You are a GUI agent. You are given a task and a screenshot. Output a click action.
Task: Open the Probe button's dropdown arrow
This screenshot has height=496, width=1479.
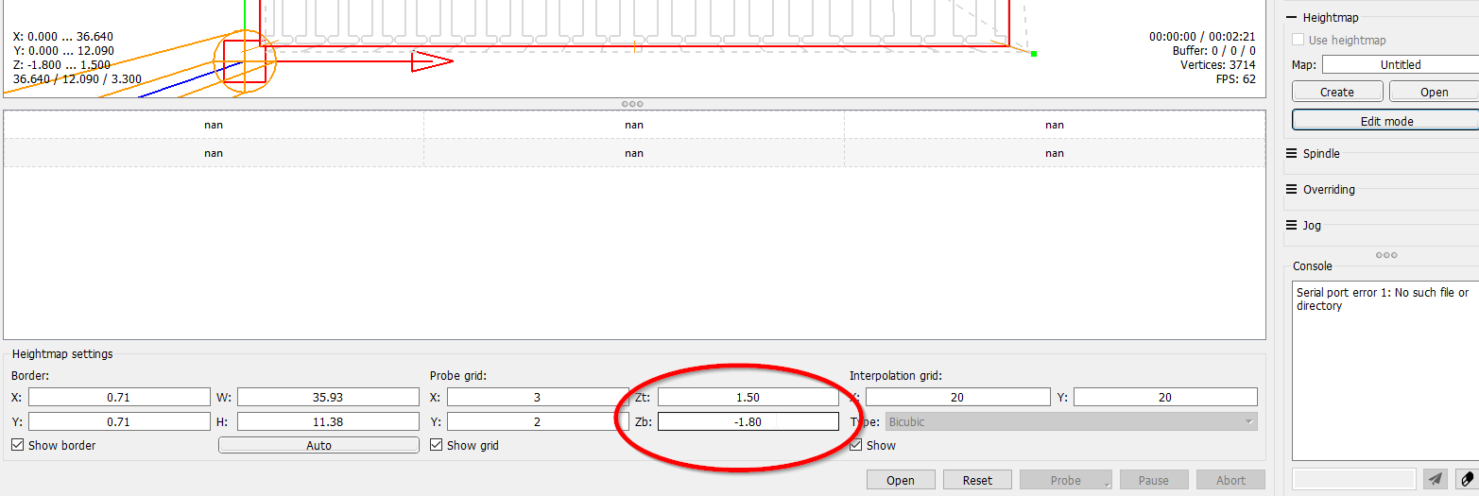pyautogui.click(x=1108, y=485)
